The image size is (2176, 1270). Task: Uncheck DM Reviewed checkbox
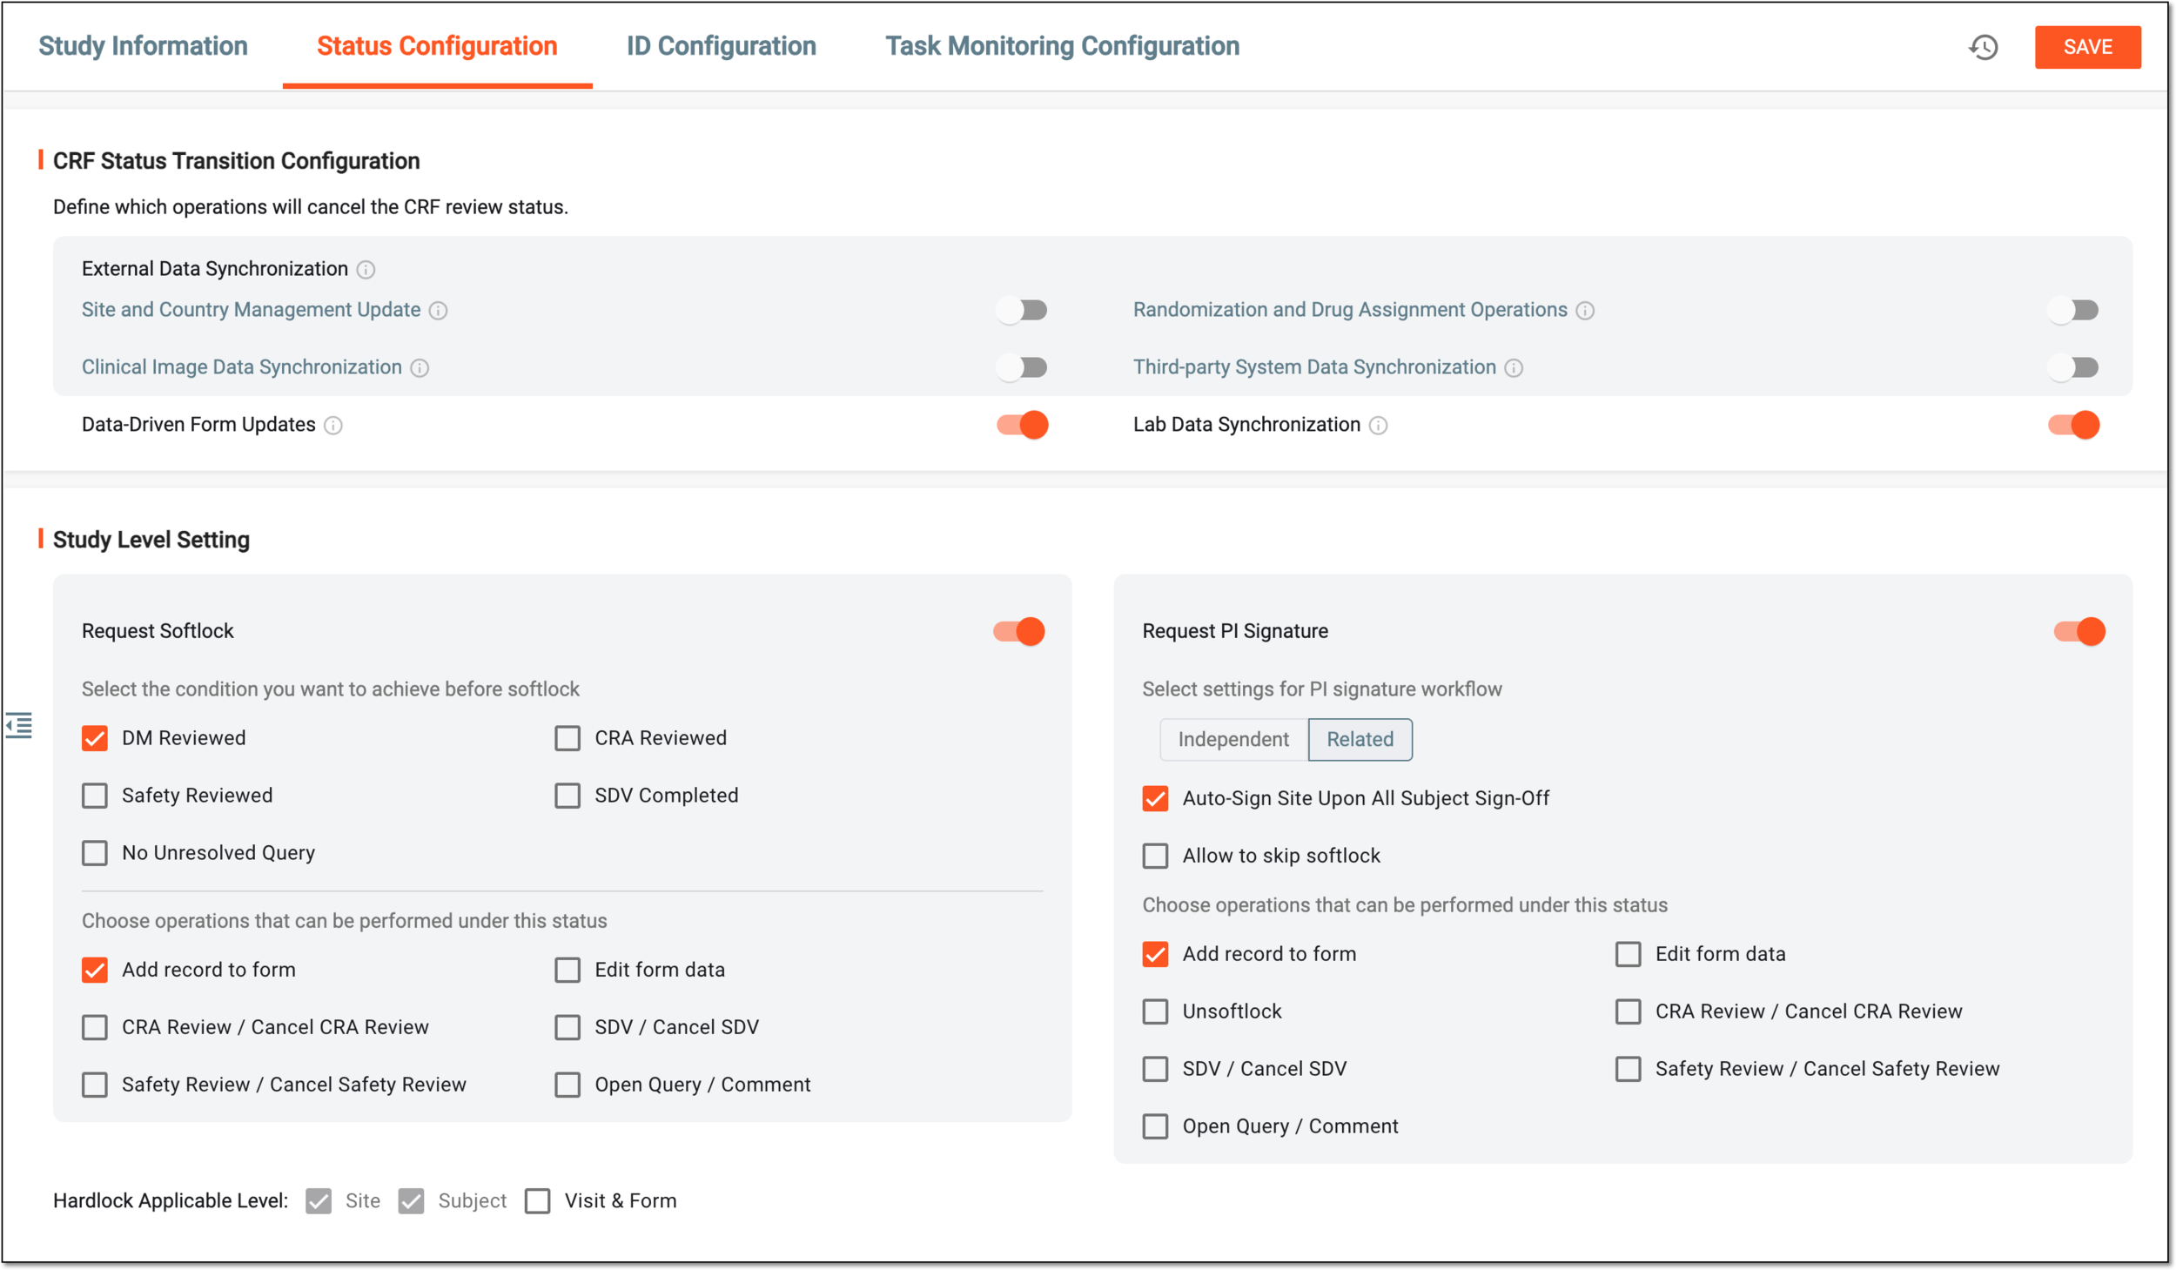pos(95,738)
